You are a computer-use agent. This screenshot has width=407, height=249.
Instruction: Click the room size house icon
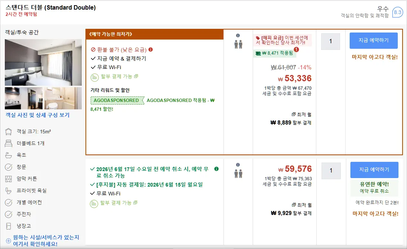(x=9, y=132)
